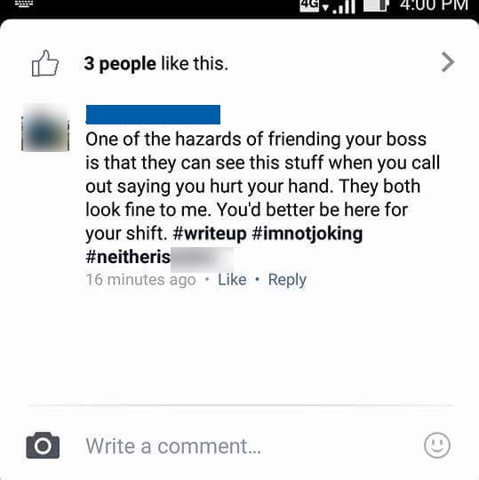This screenshot has height=480, width=479.
Task: Tap the battery status icon
Action: [376, 6]
